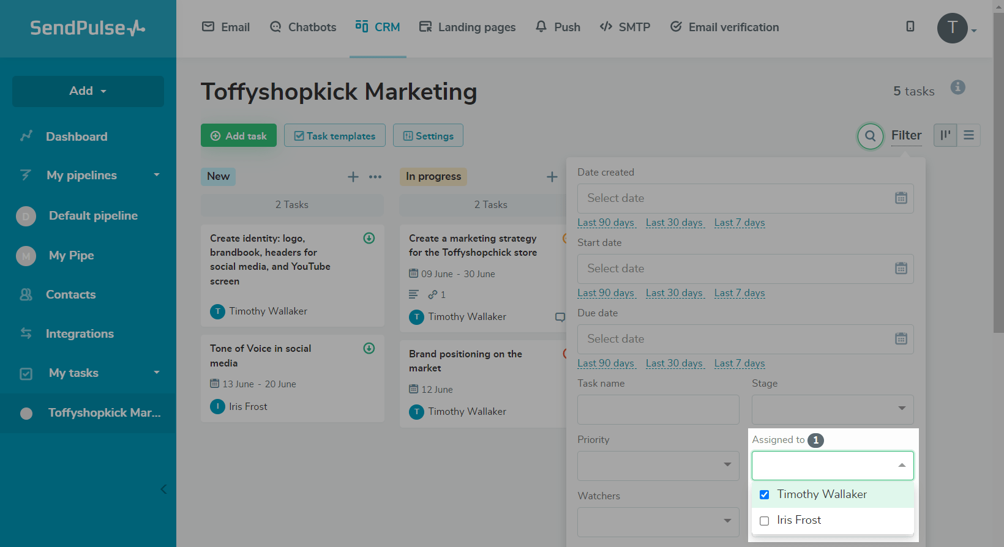Click comment icon on marketing strategy task
1004x547 pixels.
click(560, 317)
